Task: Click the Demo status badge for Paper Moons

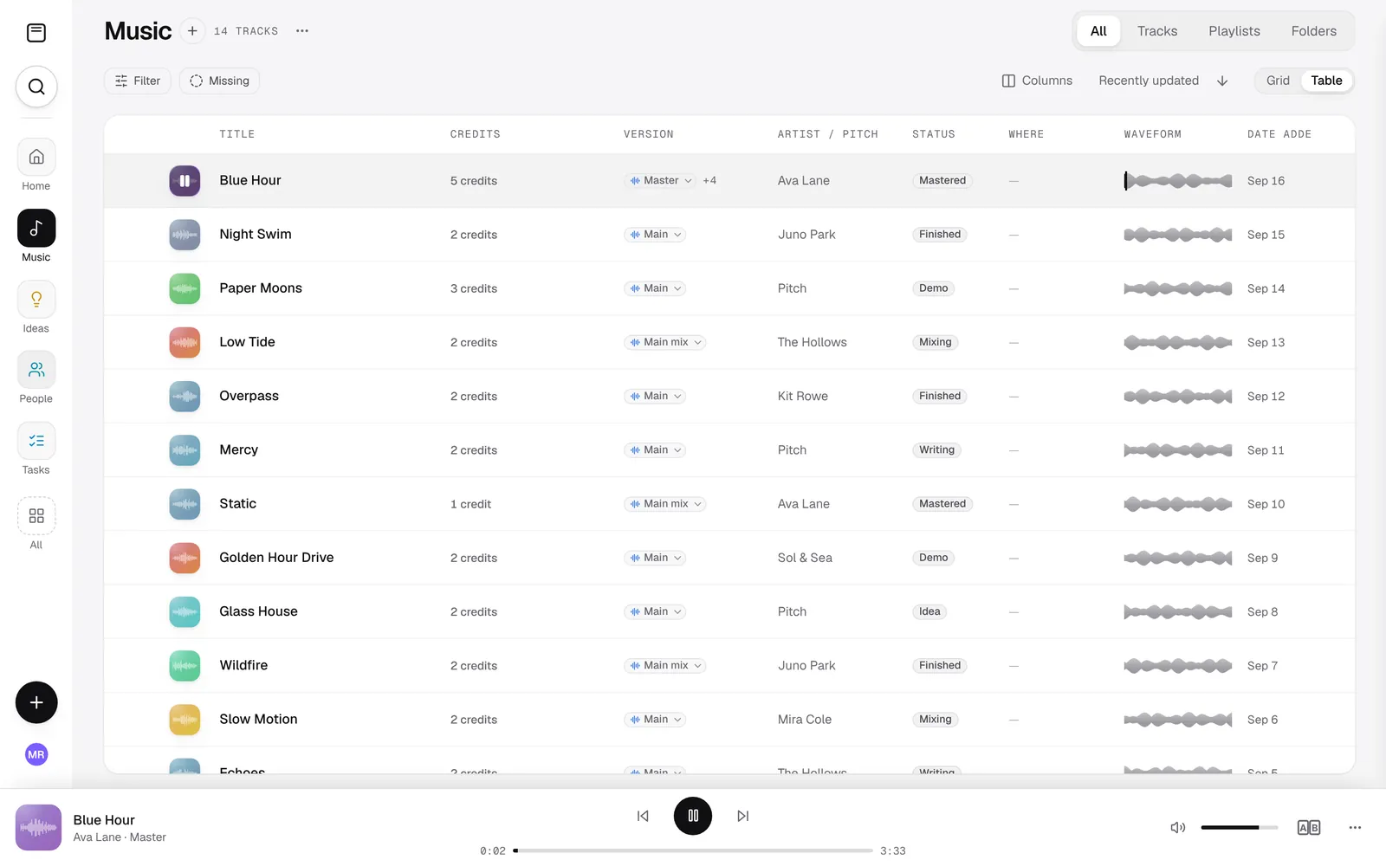Action: click(x=933, y=288)
